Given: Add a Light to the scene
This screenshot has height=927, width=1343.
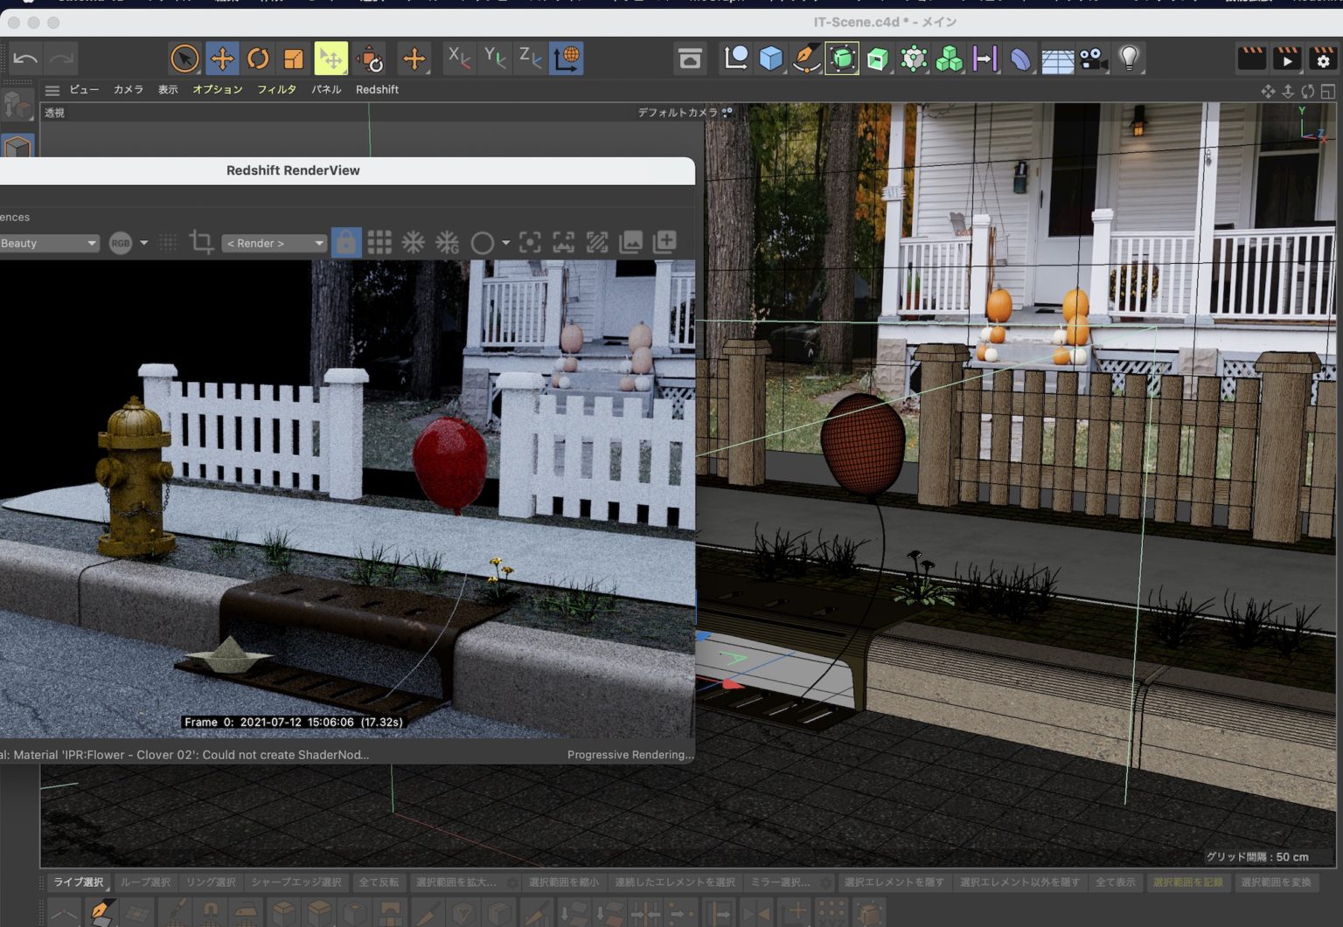Looking at the screenshot, I should 1129,58.
